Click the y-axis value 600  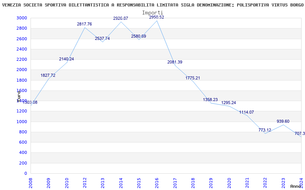pyautogui.click(x=24, y=142)
